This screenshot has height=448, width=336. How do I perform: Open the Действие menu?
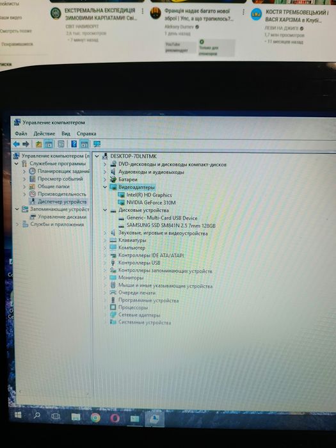[x=44, y=133]
